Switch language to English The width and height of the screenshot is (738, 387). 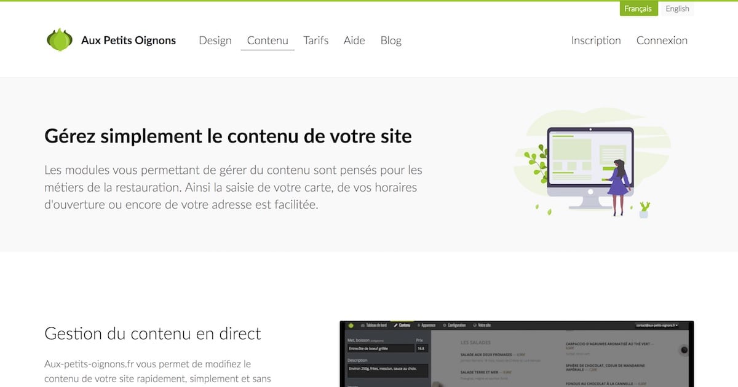(677, 9)
